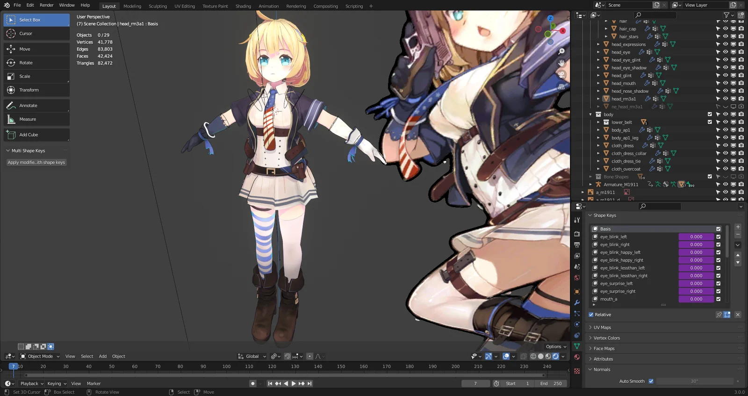The width and height of the screenshot is (748, 396).
Task: Hide head_mouth object with eye icon
Action: click(x=726, y=83)
